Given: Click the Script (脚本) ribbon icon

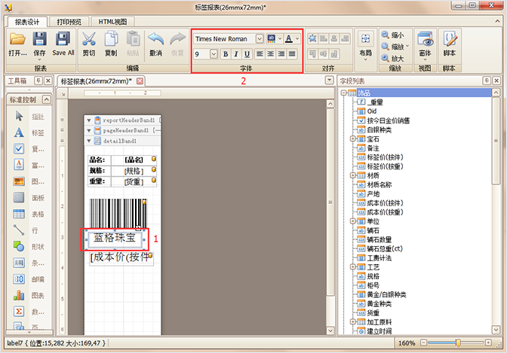Looking at the screenshot, I should [450, 43].
